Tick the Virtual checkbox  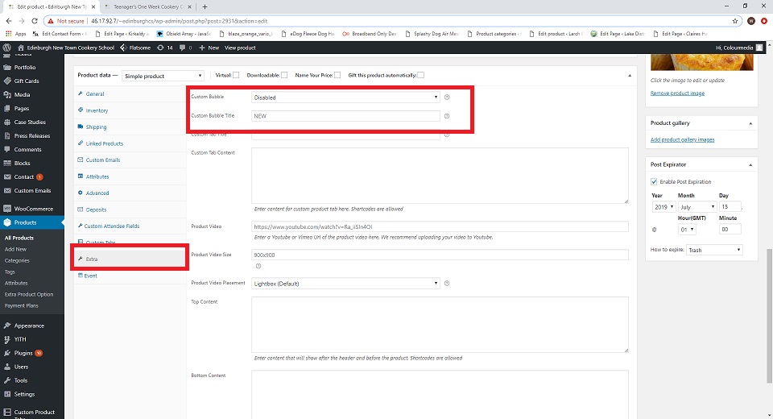pos(236,75)
